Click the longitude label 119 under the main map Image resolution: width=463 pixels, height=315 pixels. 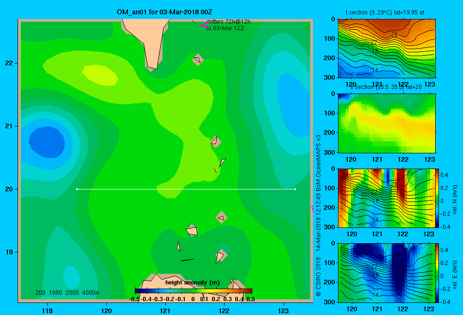pos(47,310)
